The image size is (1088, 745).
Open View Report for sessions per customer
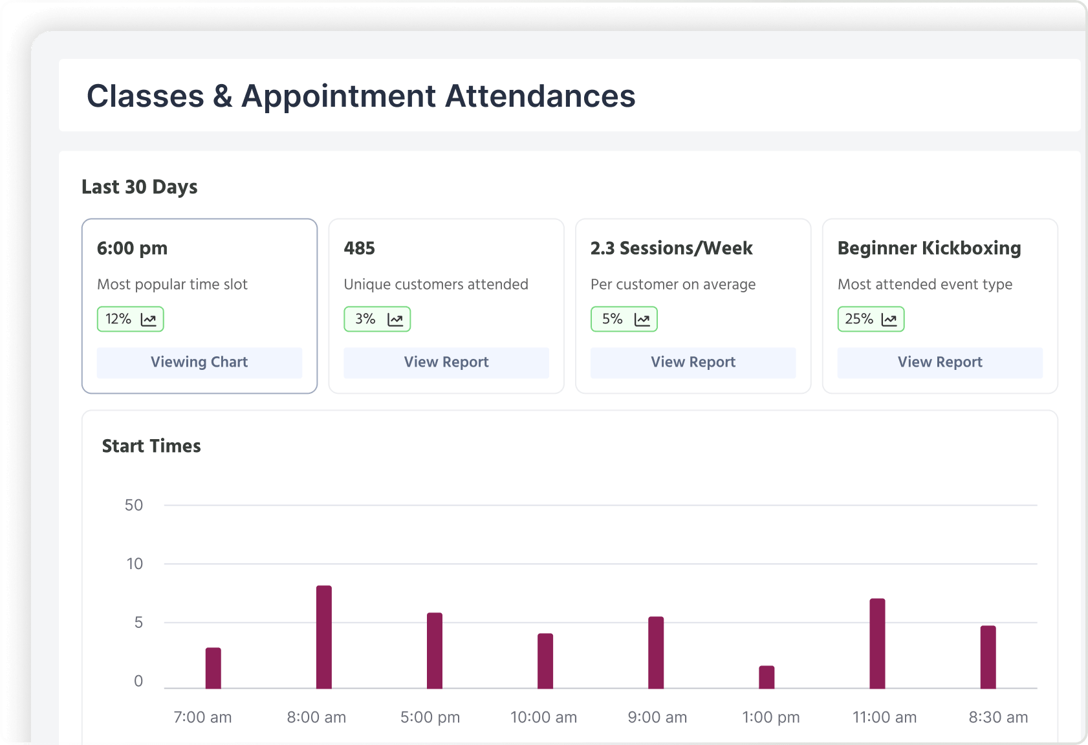click(x=693, y=362)
